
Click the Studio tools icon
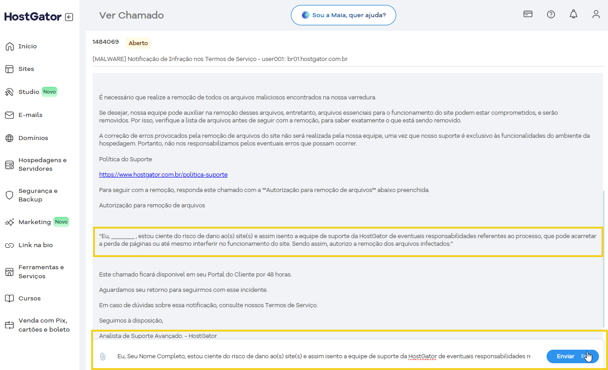pyautogui.click(x=9, y=92)
